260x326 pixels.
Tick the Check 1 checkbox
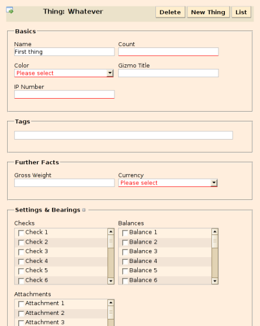[21, 233]
